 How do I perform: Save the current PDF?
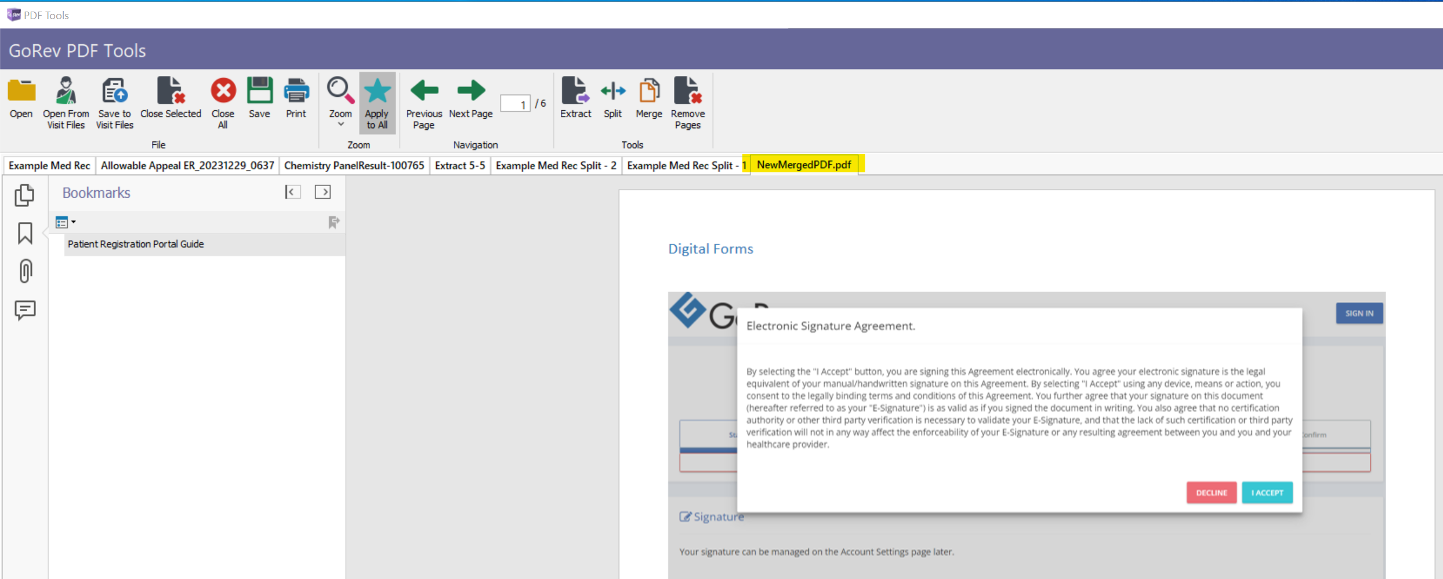pos(259,99)
